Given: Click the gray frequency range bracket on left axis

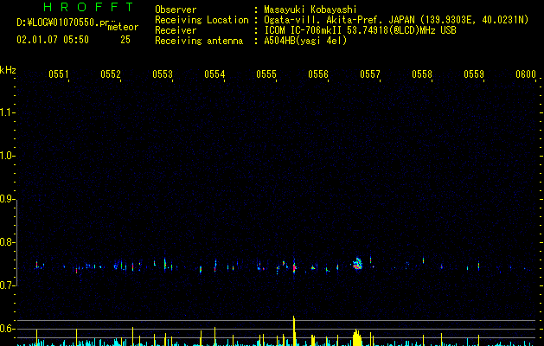Looking at the screenshot, I should click(x=16, y=242).
